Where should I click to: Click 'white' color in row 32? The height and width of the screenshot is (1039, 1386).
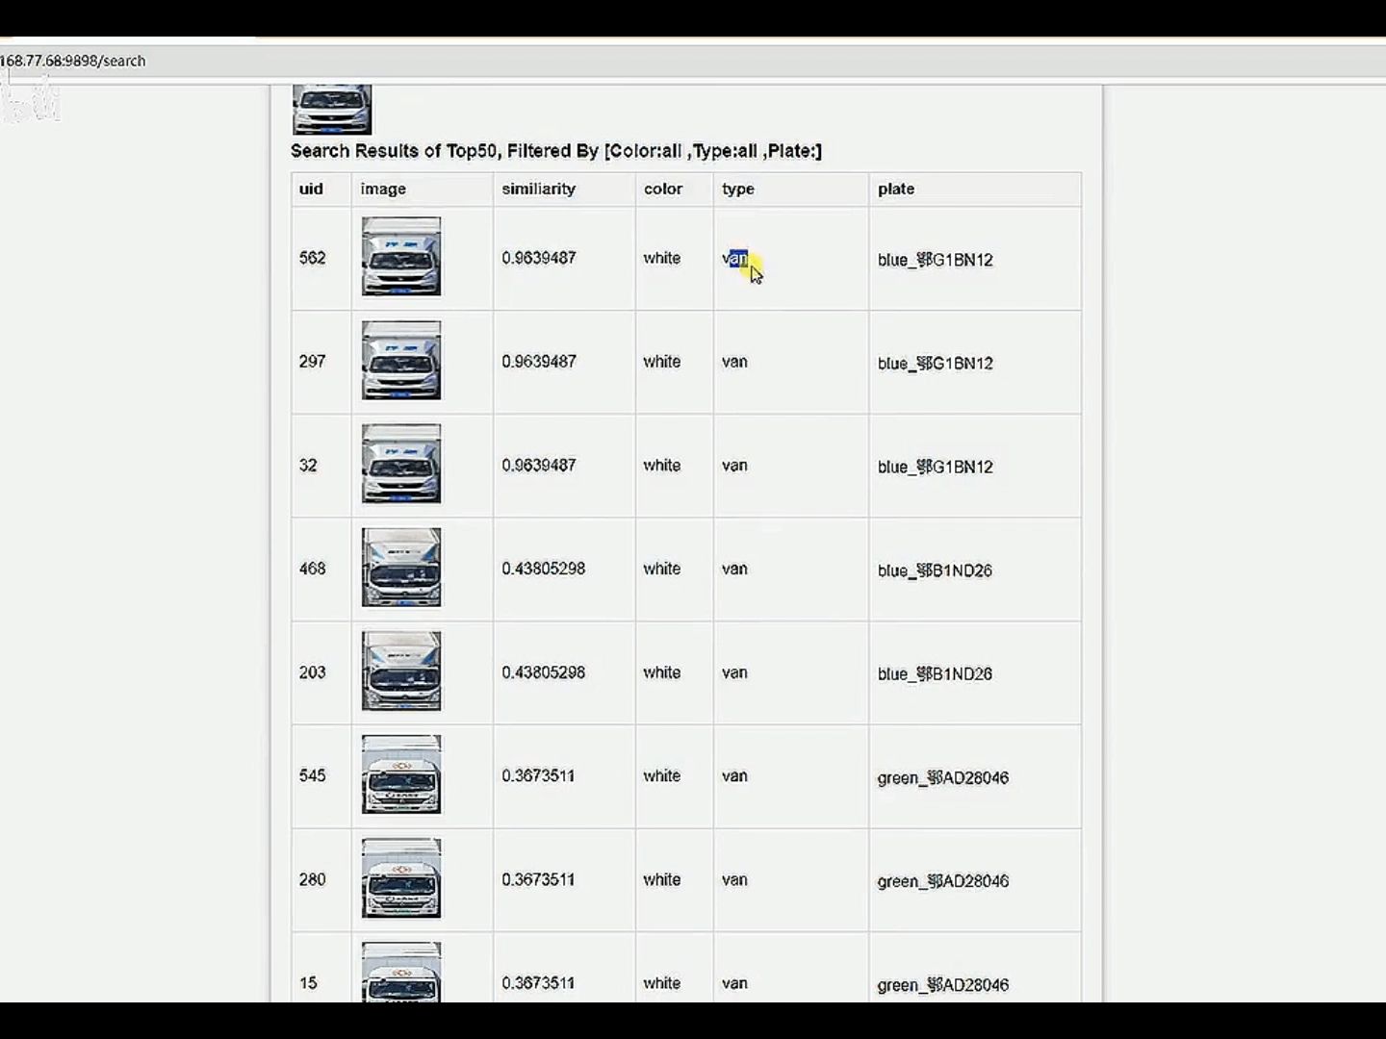point(662,466)
